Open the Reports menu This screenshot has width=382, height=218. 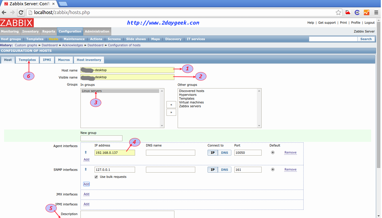pyautogui.click(x=49, y=31)
